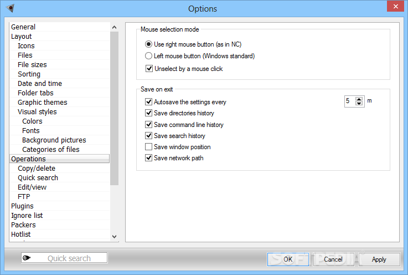
Task: Toggle Save search history checkbox
Action: point(148,135)
